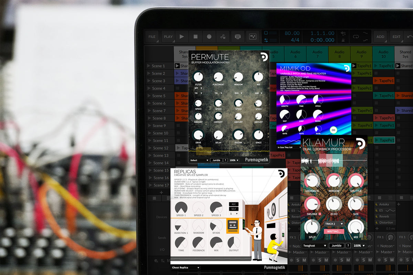
Task: Open the Ghost Replica preset dropdown
Action: [186, 267]
